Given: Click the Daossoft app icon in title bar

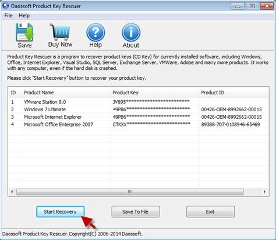Looking at the screenshot, I should pyautogui.click(x=6, y=6).
